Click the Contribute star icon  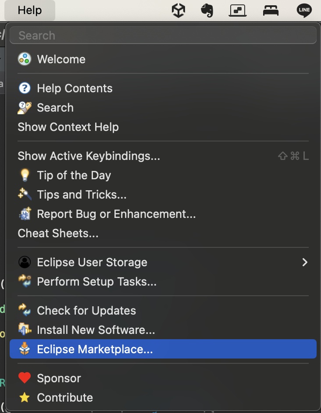click(x=25, y=398)
